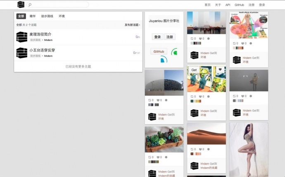Open the Tiananmen square photo thumbnail
Viewport: 285px width, 177px height.
[x=207, y=23]
